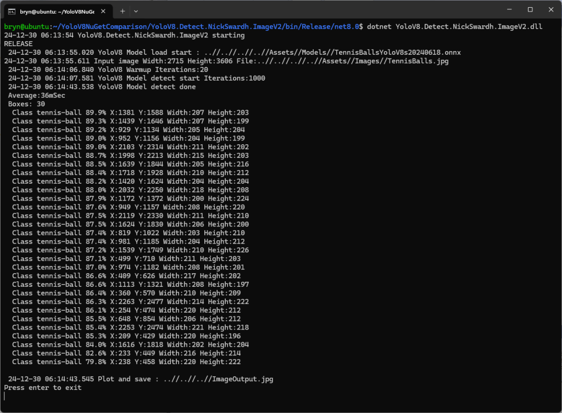Screen dimensions: 562x413
Task: Click the Press enter to exit line
Action: click(x=43, y=388)
